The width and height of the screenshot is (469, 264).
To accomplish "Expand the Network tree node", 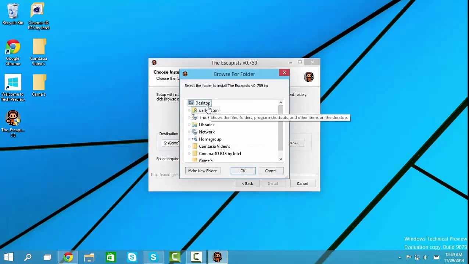I will click(189, 132).
